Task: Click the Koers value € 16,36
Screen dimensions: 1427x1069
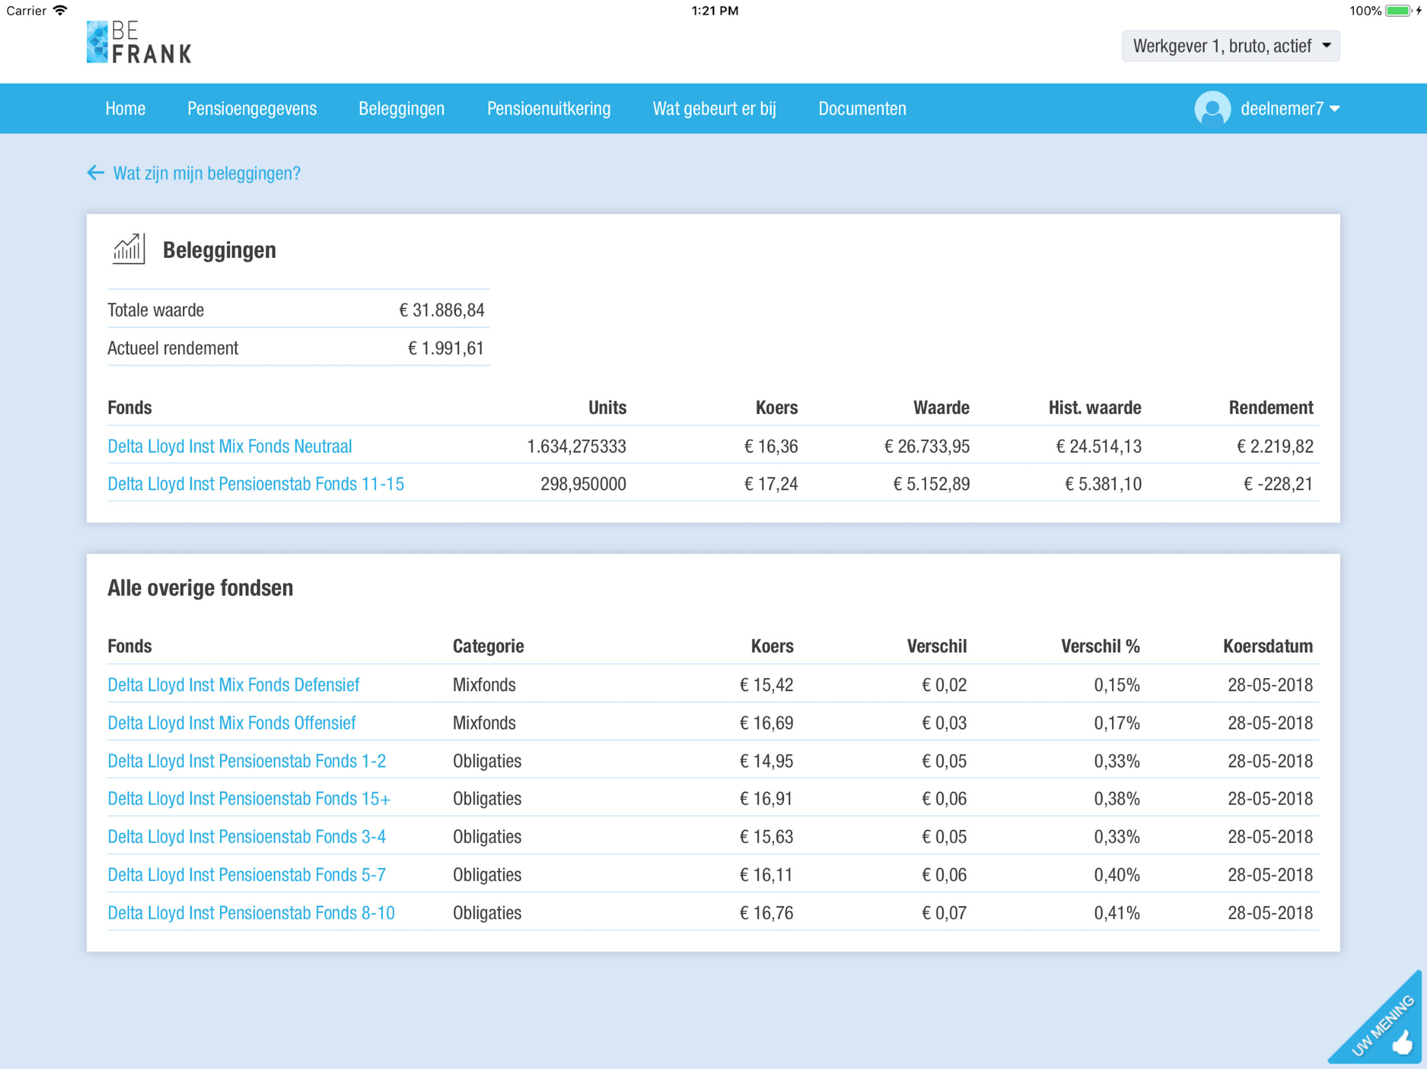Action: pyautogui.click(x=771, y=446)
